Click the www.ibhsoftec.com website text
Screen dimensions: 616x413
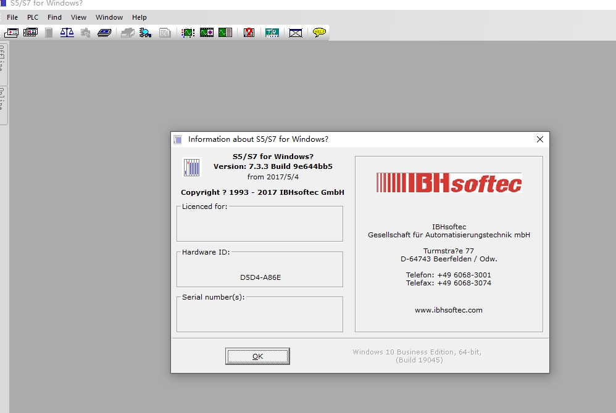click(x=449, y=310)
